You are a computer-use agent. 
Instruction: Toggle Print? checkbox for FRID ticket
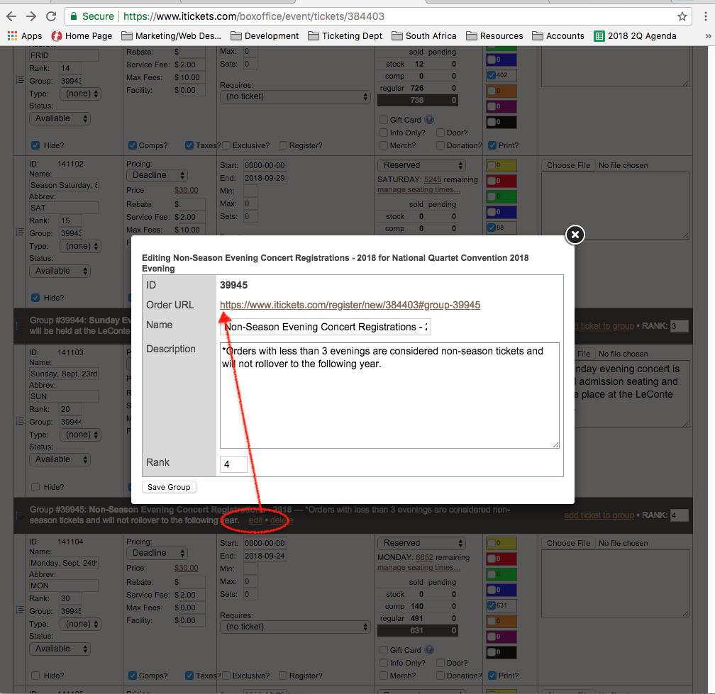[492, 145]
